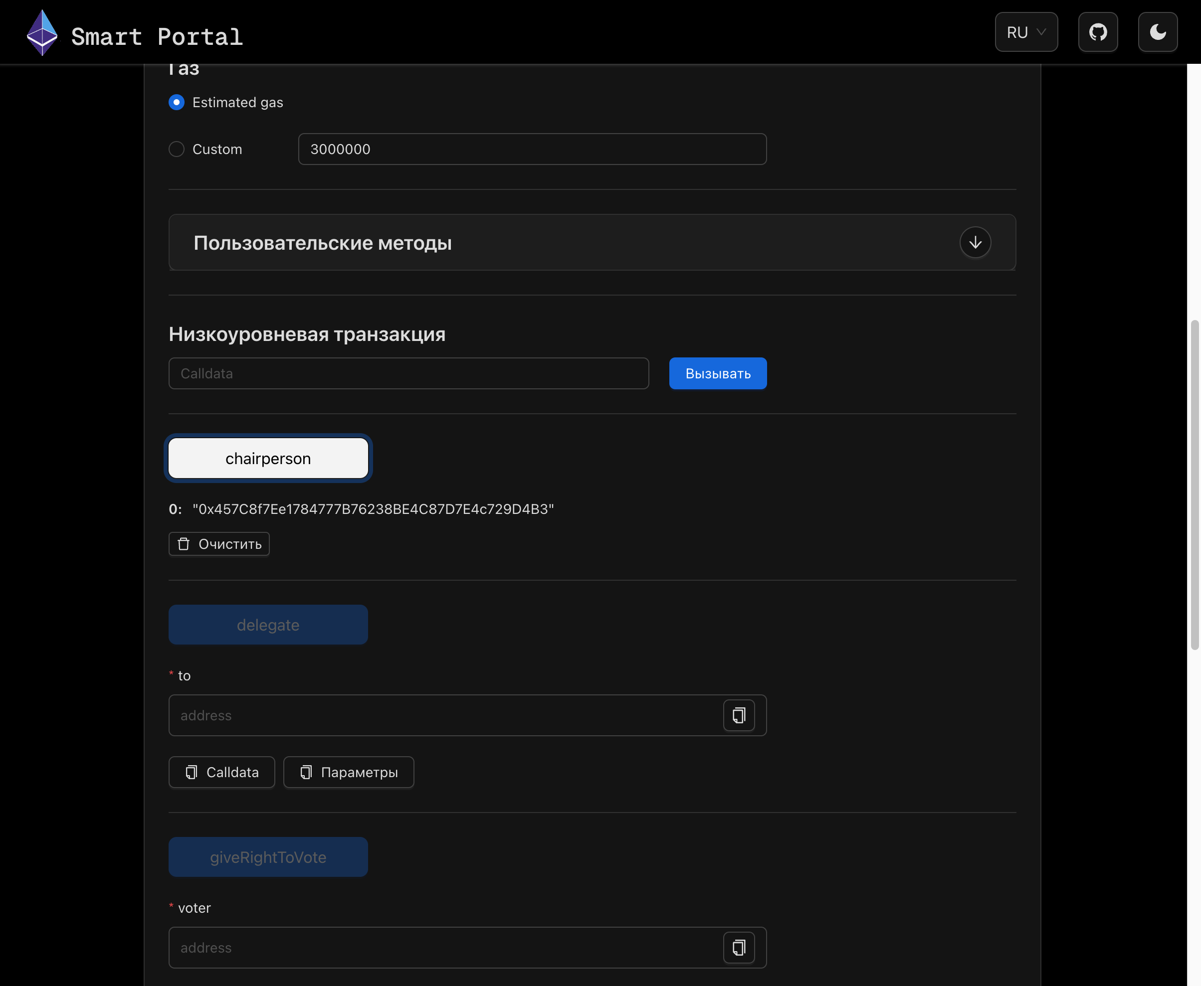Click the giveRightToVote method button

[x=268, y=856]
